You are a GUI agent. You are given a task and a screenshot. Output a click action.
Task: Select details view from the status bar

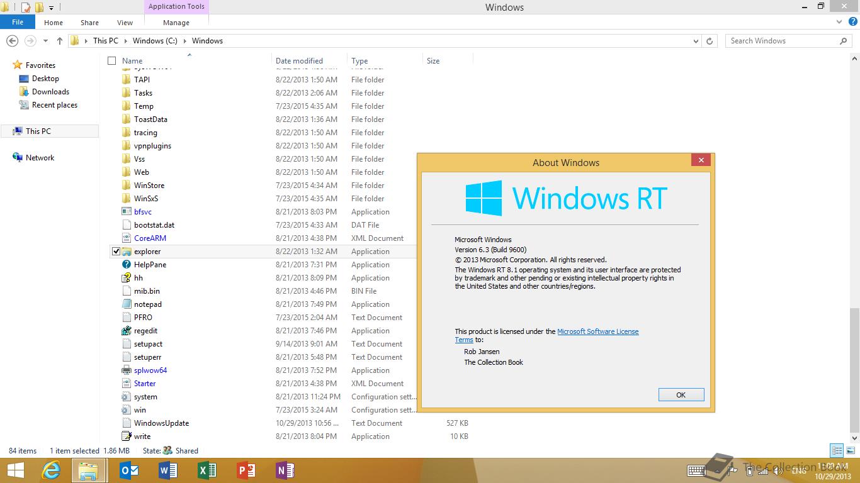pyautogui.click(x=836, y=450)
